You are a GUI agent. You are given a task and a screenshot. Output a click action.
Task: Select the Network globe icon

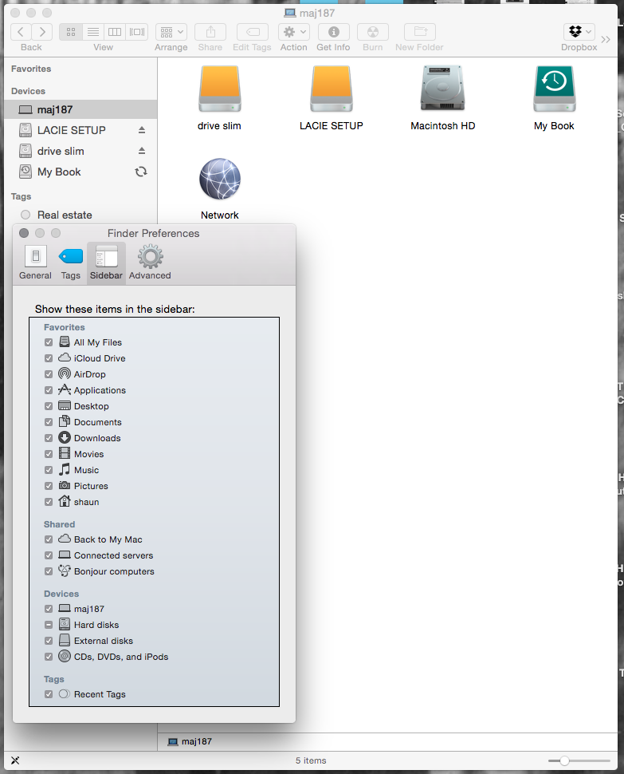pyautogui.click(x=220, y=179)
